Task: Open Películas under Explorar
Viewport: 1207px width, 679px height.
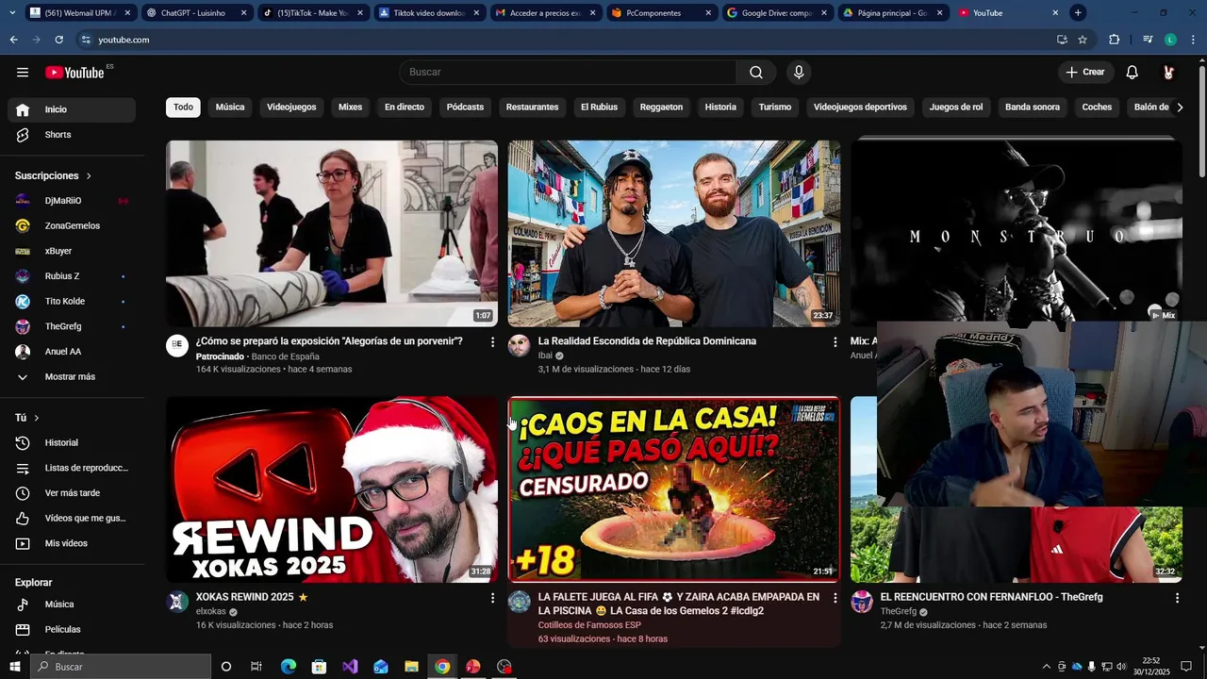Action: (x=72, y=630)
